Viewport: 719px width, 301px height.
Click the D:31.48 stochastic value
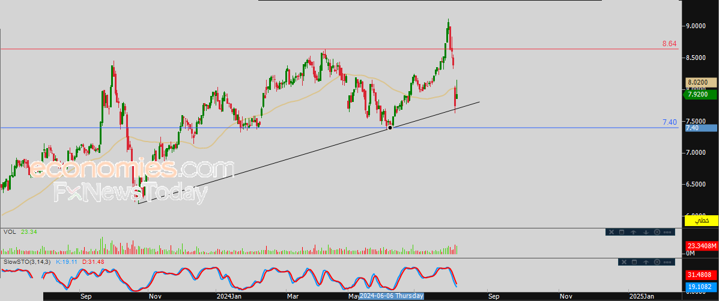coord(93,261)
